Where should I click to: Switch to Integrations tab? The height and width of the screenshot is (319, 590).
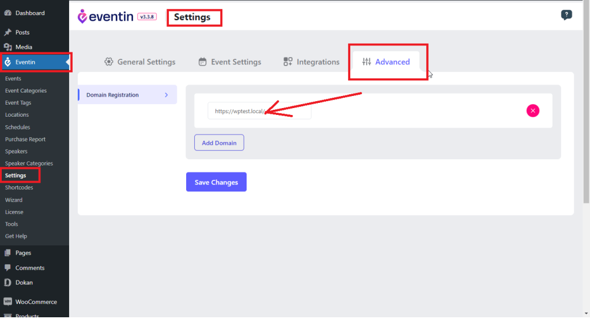pyautogui.click(x=311, y=62)
